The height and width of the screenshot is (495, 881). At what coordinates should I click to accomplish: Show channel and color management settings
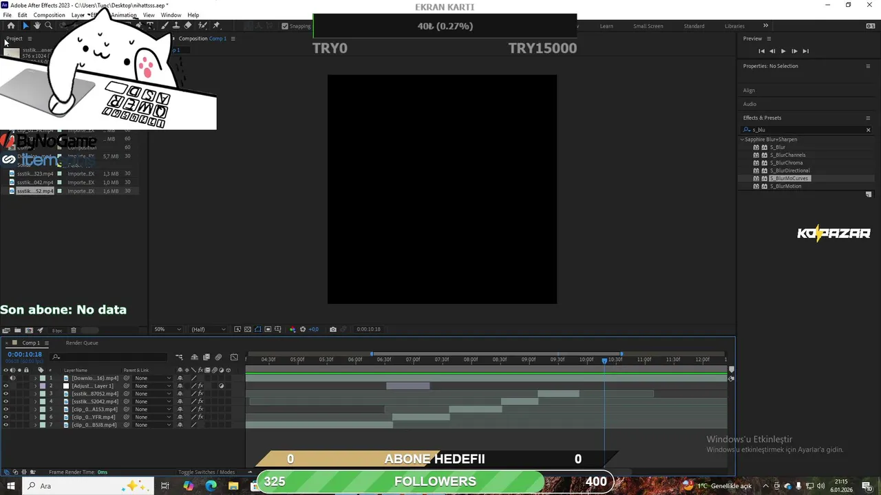[293, 329]
